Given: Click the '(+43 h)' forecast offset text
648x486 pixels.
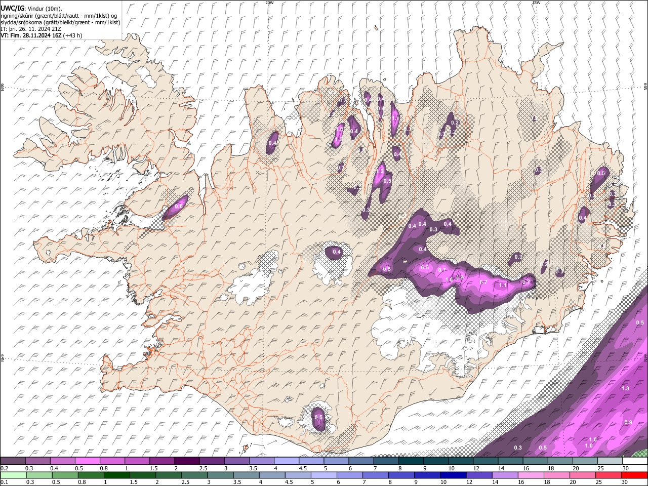Looking at the screenshot, I should tap(73, 35).
